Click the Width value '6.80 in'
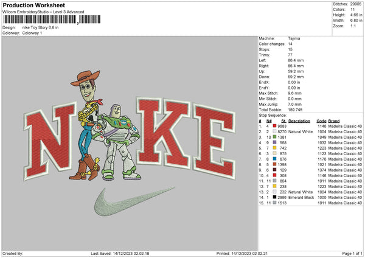365x258 pixels. click(356, 21)
